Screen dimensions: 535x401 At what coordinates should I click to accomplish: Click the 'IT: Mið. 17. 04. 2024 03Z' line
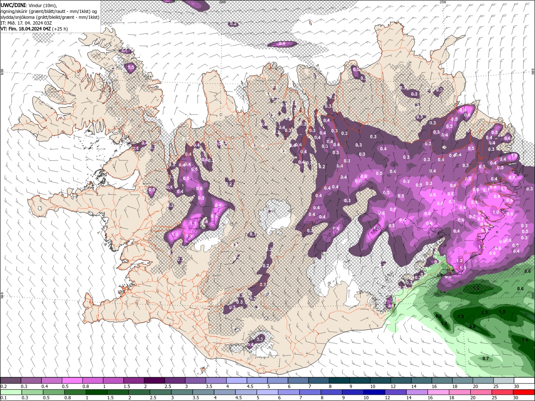(x=26, y=23)
